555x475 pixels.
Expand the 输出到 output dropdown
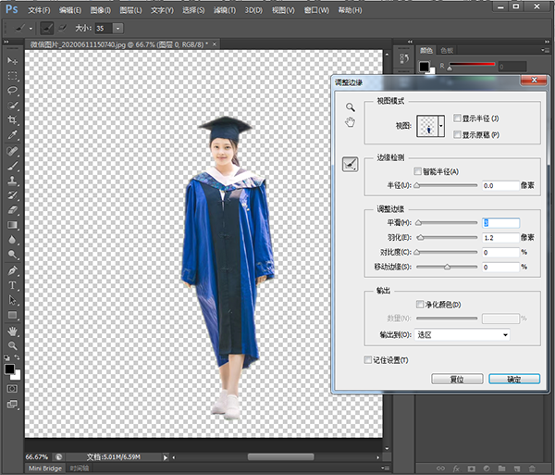click(462, 334)
